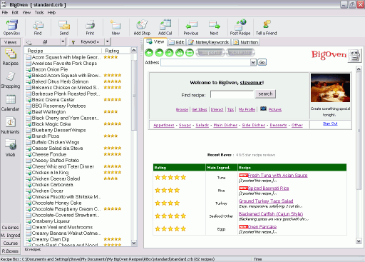Click the green browser forward arrow
This screenshot has height=262, width=365.
tap(160, 53)
